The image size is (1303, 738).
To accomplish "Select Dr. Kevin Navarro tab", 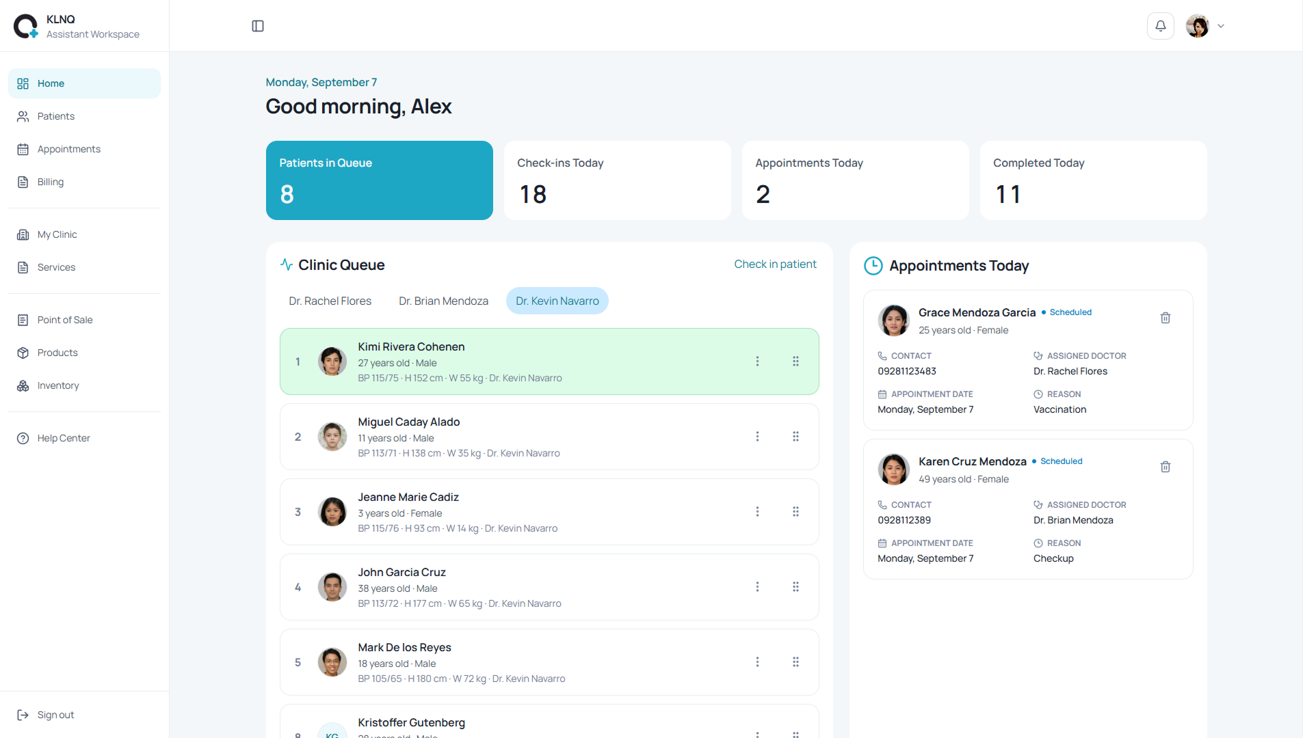I will pyautogui.click(x=557, y=301).
